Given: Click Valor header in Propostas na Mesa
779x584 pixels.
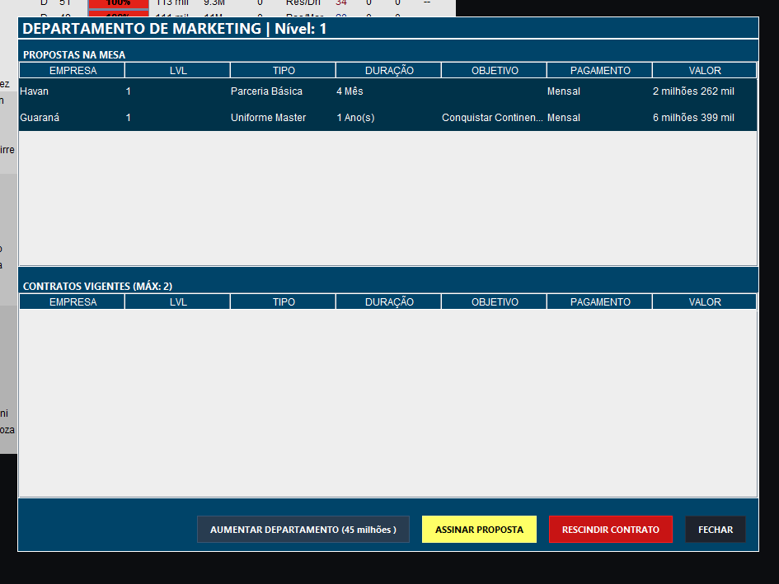Looking at the screenshot, I should (705, 71).
